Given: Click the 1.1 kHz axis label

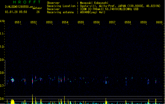Looking at the screenshot, I should tap(2, 34).
